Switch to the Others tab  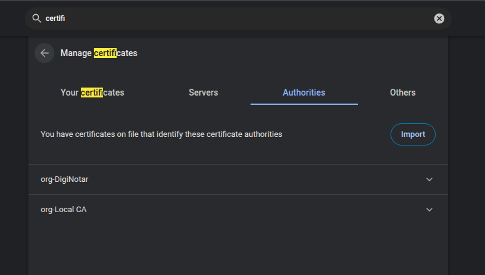point(402,92)
